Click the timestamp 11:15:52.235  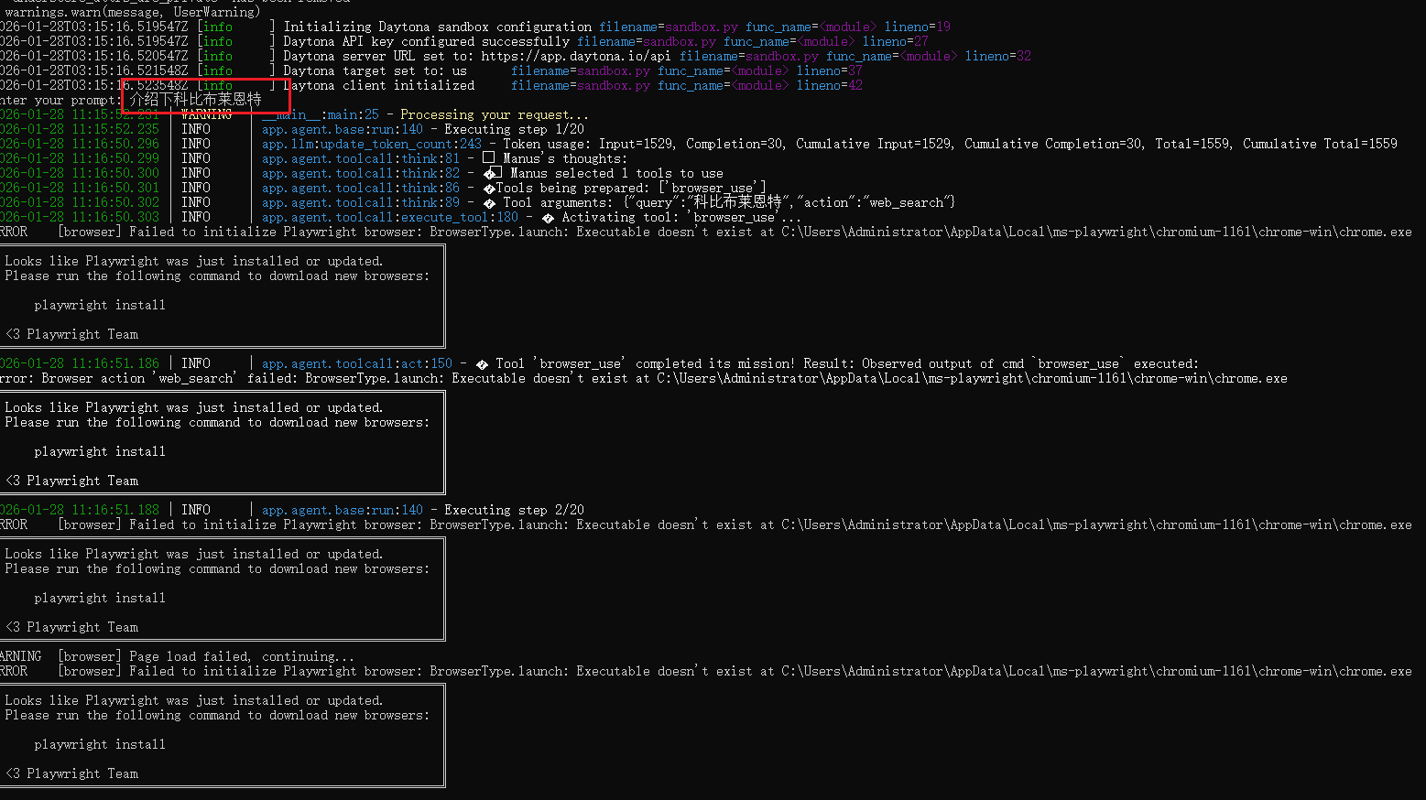(115, 129)
